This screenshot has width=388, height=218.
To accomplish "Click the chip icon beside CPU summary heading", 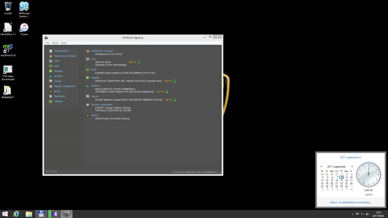I will point(88,59).
